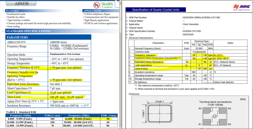Image resolution: width=253 pixels, height=129 pixels.
Task: Click the 'SYM.' column header
Action: (x=187, y=43)
